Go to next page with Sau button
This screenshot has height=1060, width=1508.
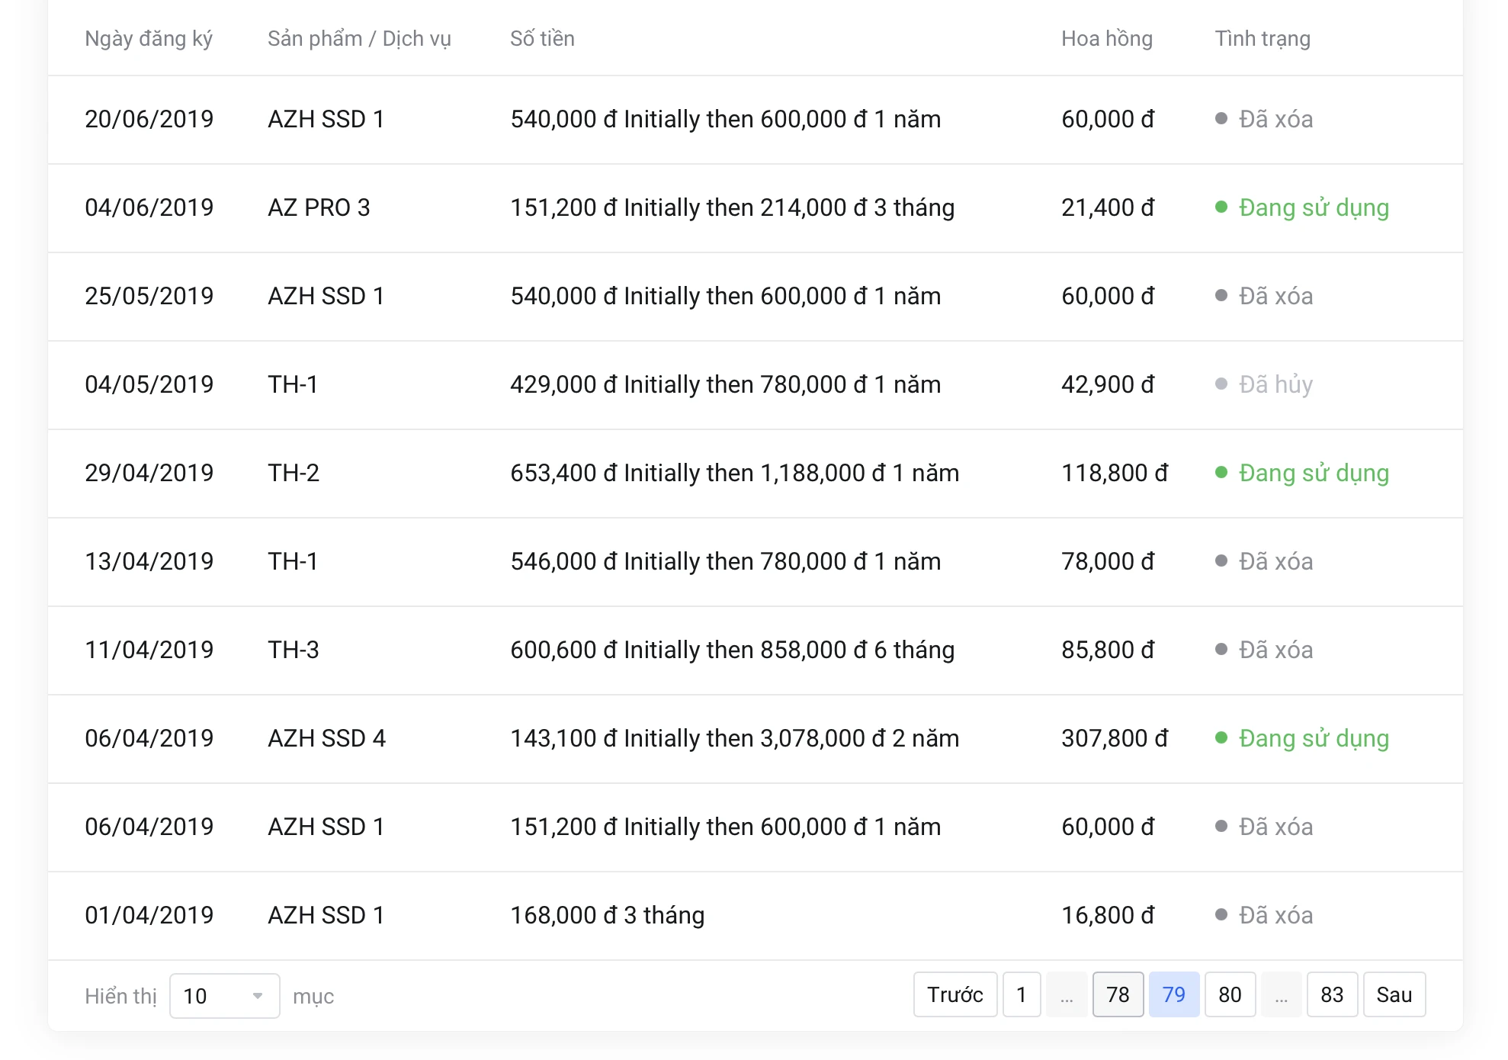tap(1394, 994)
